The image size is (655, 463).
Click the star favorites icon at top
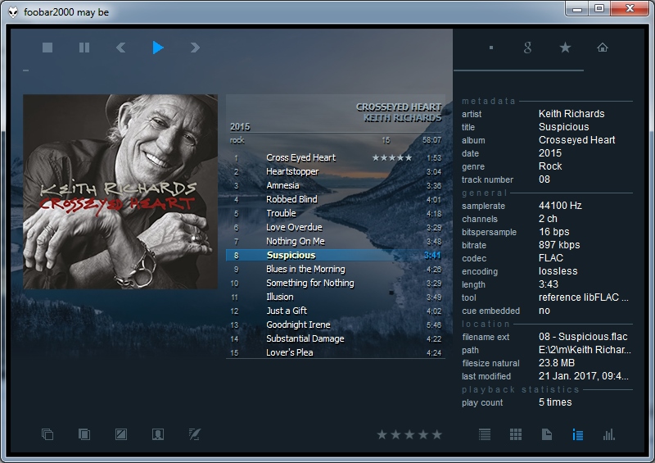[565, 48]
